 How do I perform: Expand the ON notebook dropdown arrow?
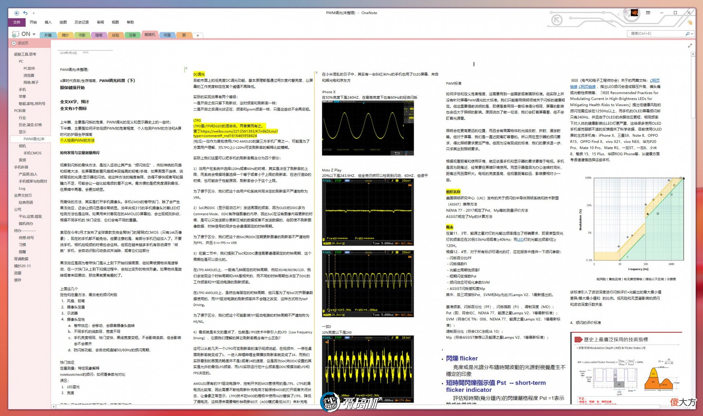click(34, 34)
